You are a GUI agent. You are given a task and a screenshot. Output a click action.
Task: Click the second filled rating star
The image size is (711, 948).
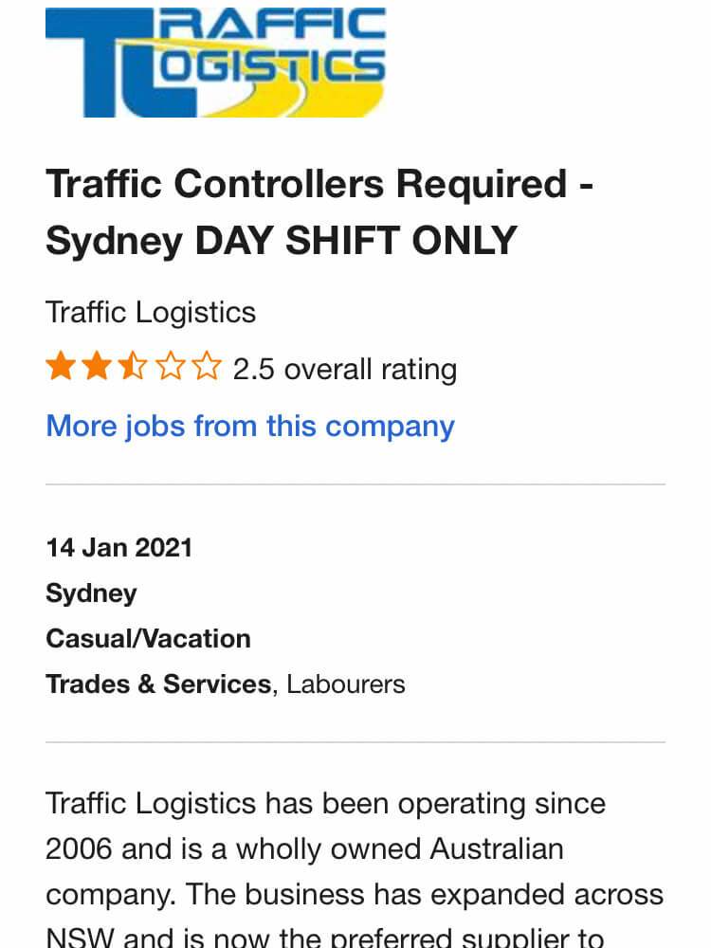coord(97,366)
